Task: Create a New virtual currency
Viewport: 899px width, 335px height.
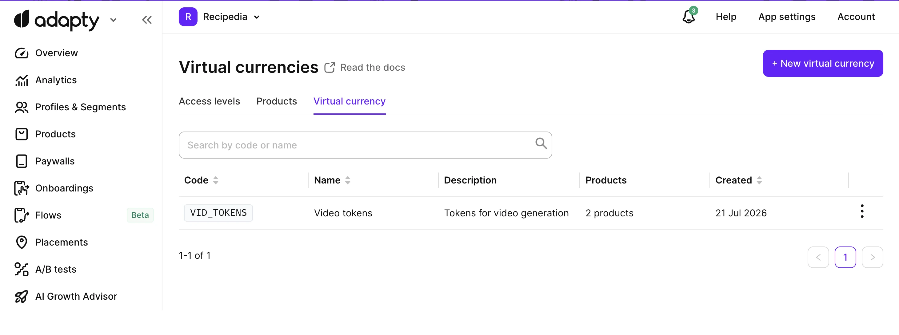Action: pyautogui.click(x=823, y=63)
